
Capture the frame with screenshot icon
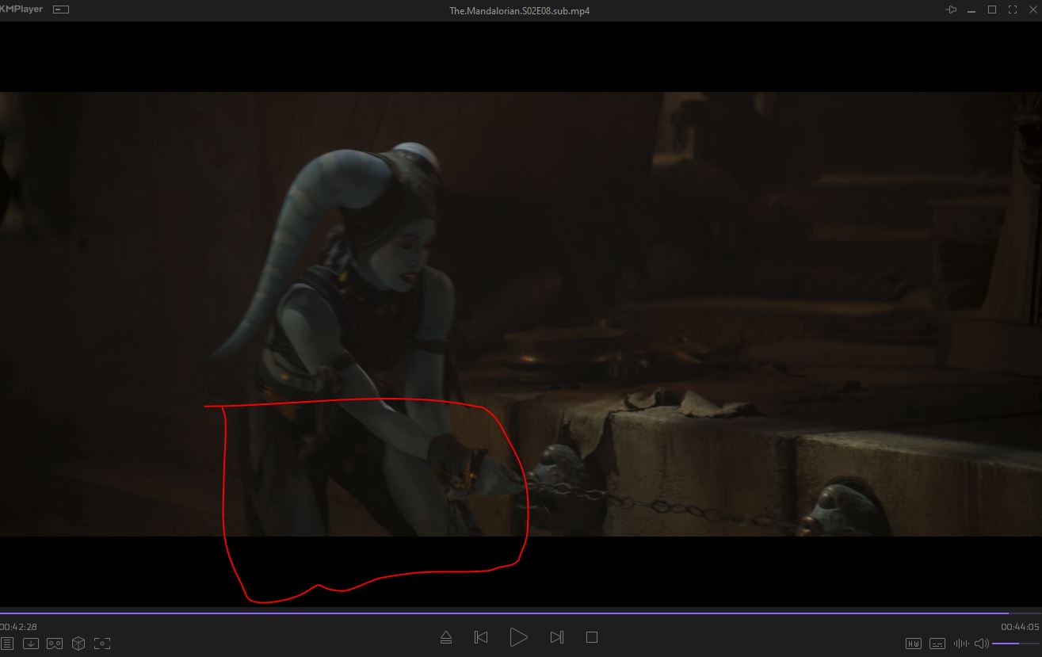click(102, 644)
